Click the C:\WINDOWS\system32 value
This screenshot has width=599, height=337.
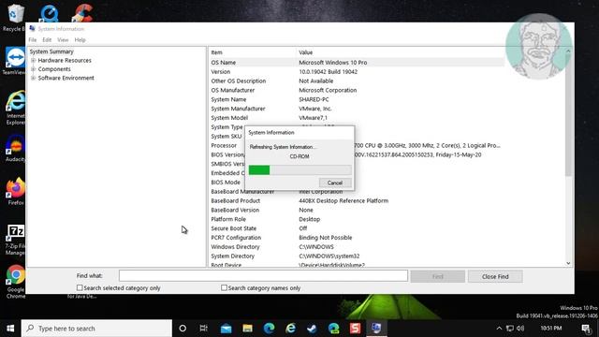point(329,256)
